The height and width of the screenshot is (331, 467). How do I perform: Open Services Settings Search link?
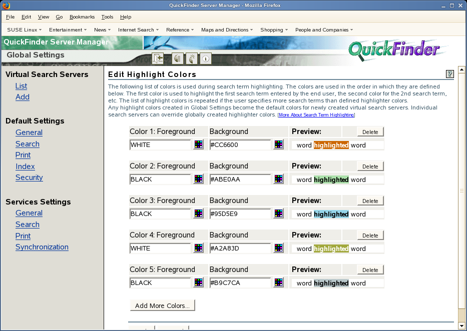coord(28,224)
